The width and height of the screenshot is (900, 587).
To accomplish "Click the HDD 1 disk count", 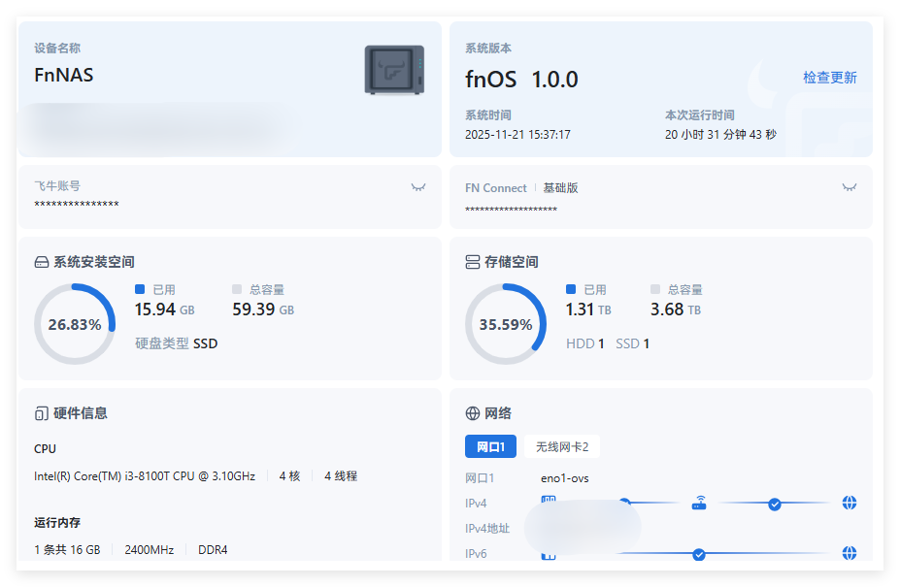I will pos(584,343).
